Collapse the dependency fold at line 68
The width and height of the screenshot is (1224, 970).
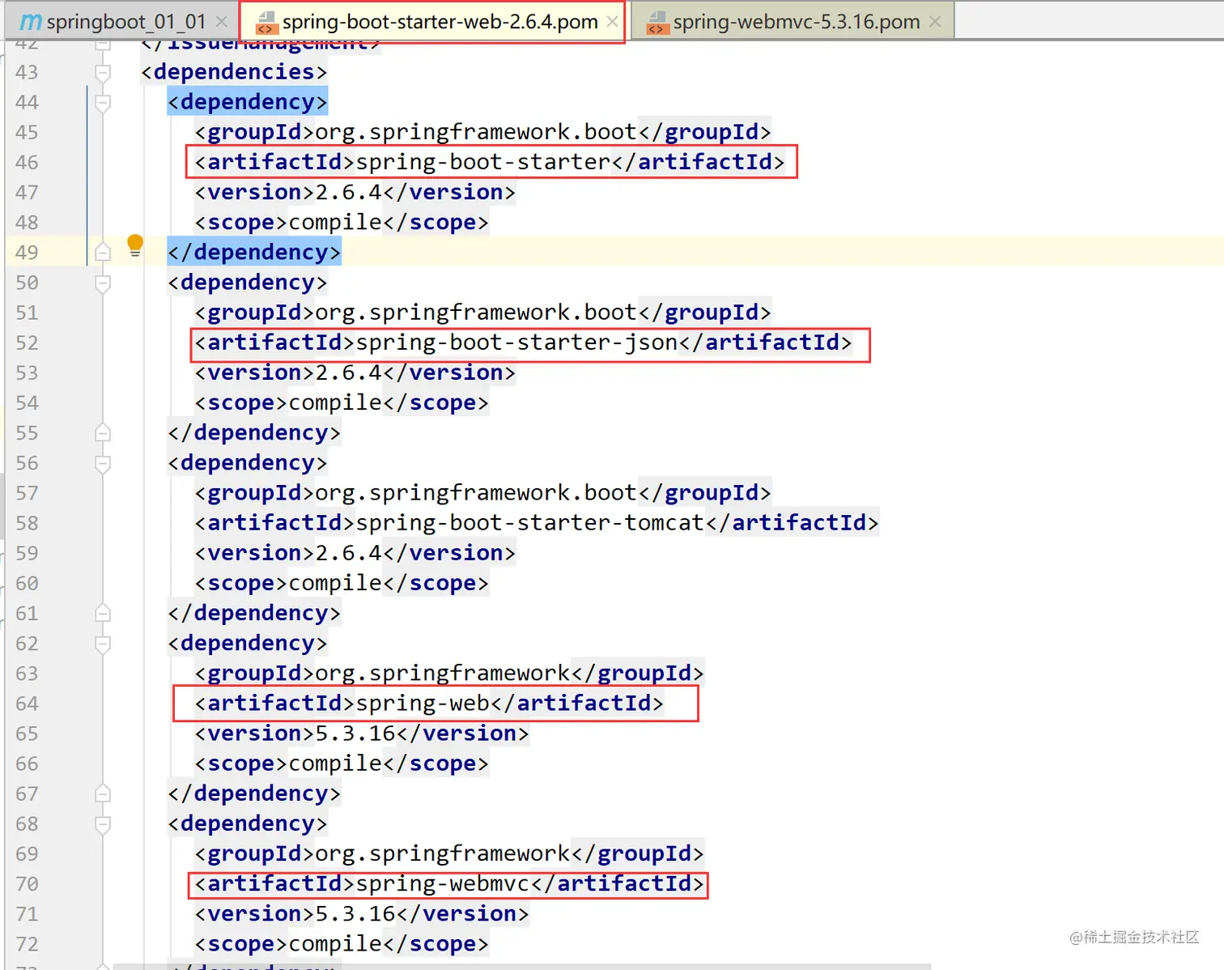tap(103, 825)
